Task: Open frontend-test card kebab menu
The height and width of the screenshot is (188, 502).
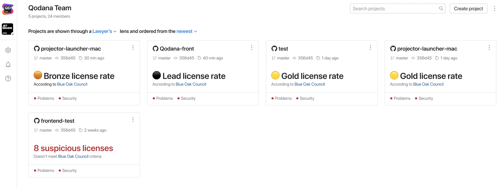Action: coord(133,120)
